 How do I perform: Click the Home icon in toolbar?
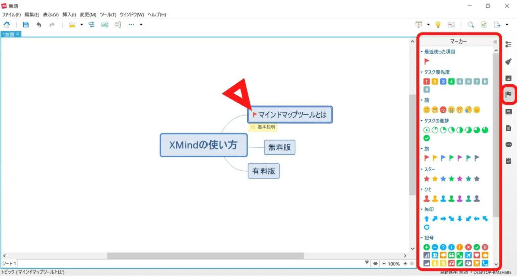[6, 24]
